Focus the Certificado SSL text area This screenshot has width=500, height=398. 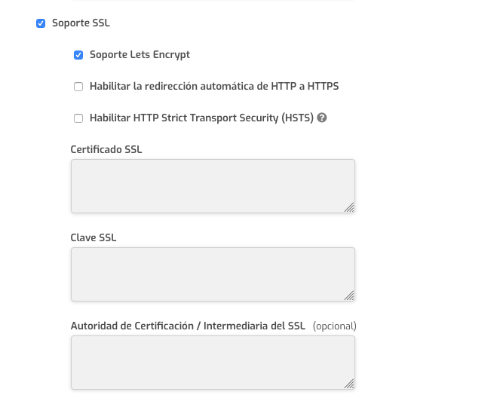[x=213, y=186]
